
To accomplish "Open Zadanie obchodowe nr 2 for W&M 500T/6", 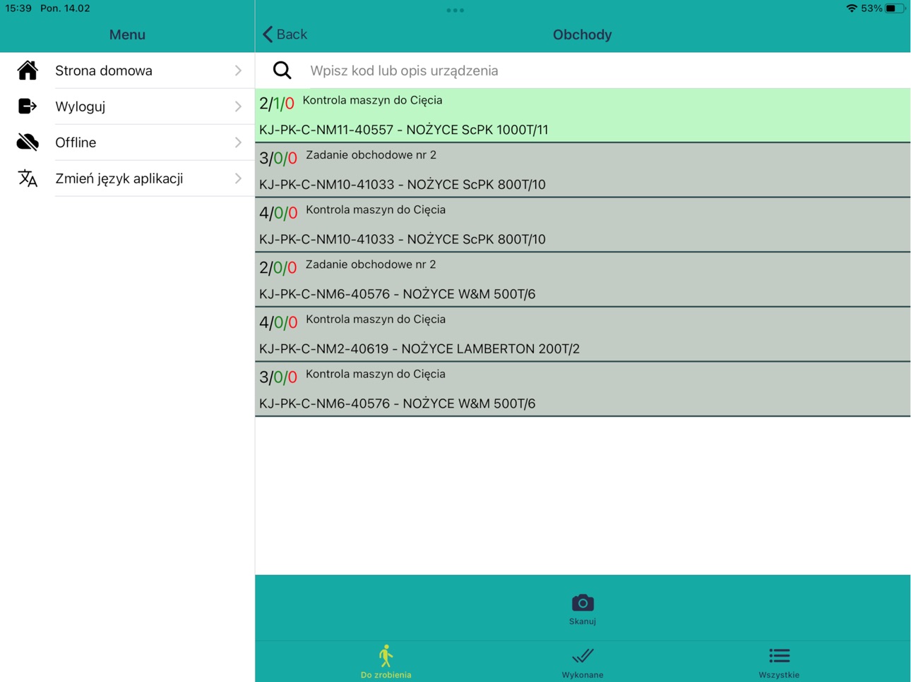I will pyautogui.click(x=583, y=279).
